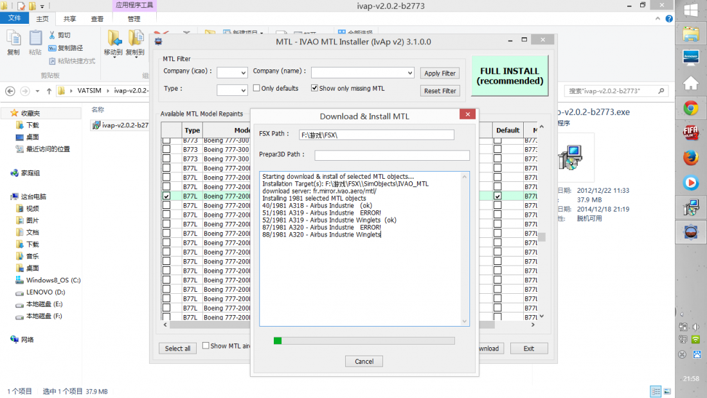Click the MTL Installer window title icon
Screen dimensions: 707x398
coord(158,42)
